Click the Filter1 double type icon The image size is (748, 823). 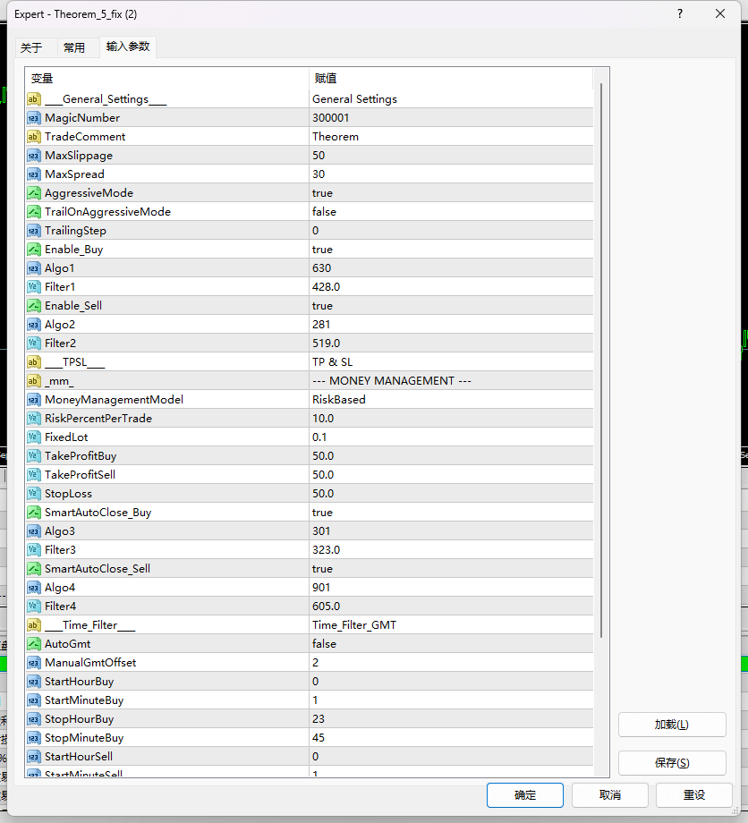[34, 287]
